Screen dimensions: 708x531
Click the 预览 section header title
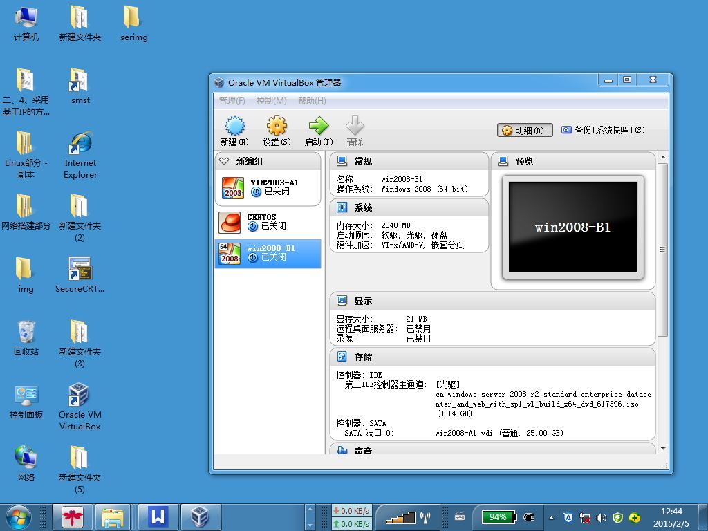coord(524,161)
